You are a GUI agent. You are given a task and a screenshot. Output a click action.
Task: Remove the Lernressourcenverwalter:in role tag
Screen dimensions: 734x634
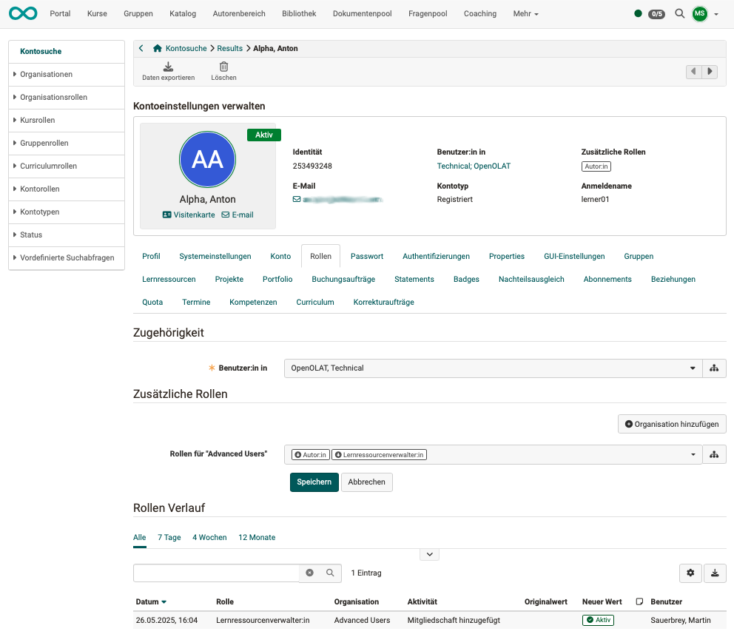tap(338, 454)
